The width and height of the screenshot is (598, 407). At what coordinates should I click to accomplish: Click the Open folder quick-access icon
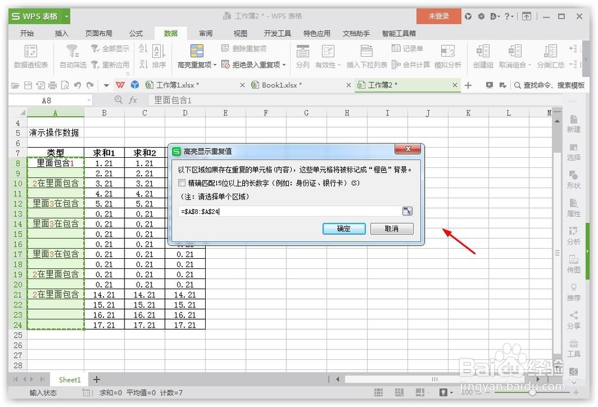pos(16,85)
